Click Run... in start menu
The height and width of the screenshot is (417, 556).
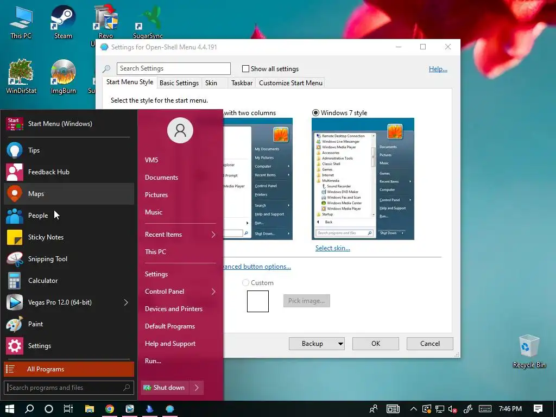pyautogui.click(x=153, y=361)
